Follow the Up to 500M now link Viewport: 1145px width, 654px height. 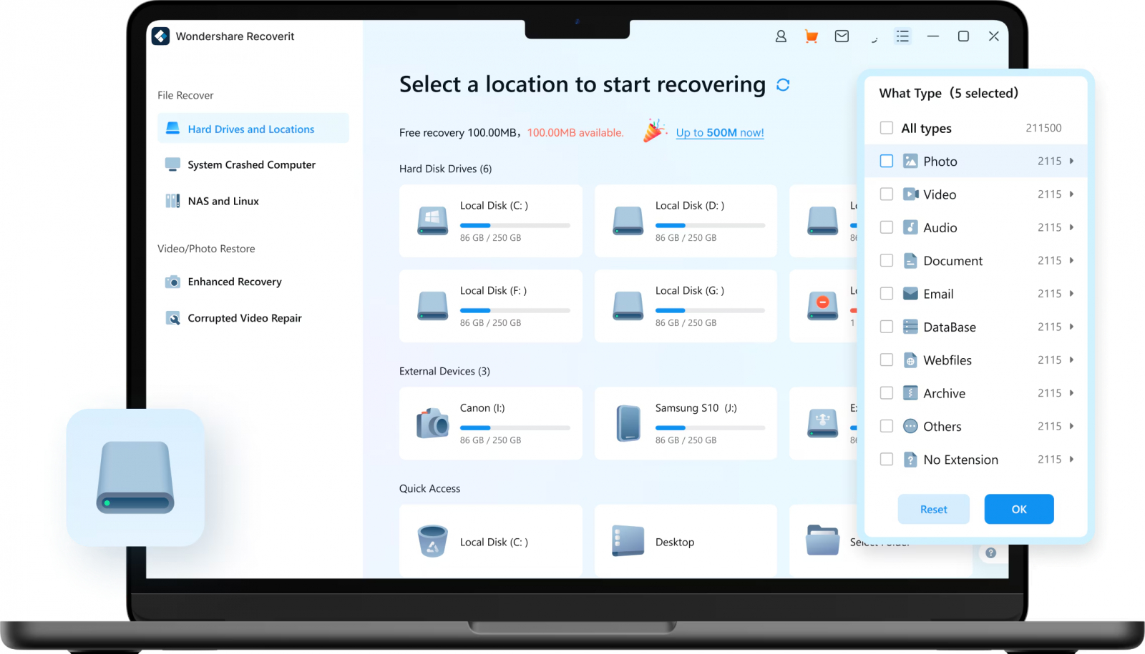point(719,132)
